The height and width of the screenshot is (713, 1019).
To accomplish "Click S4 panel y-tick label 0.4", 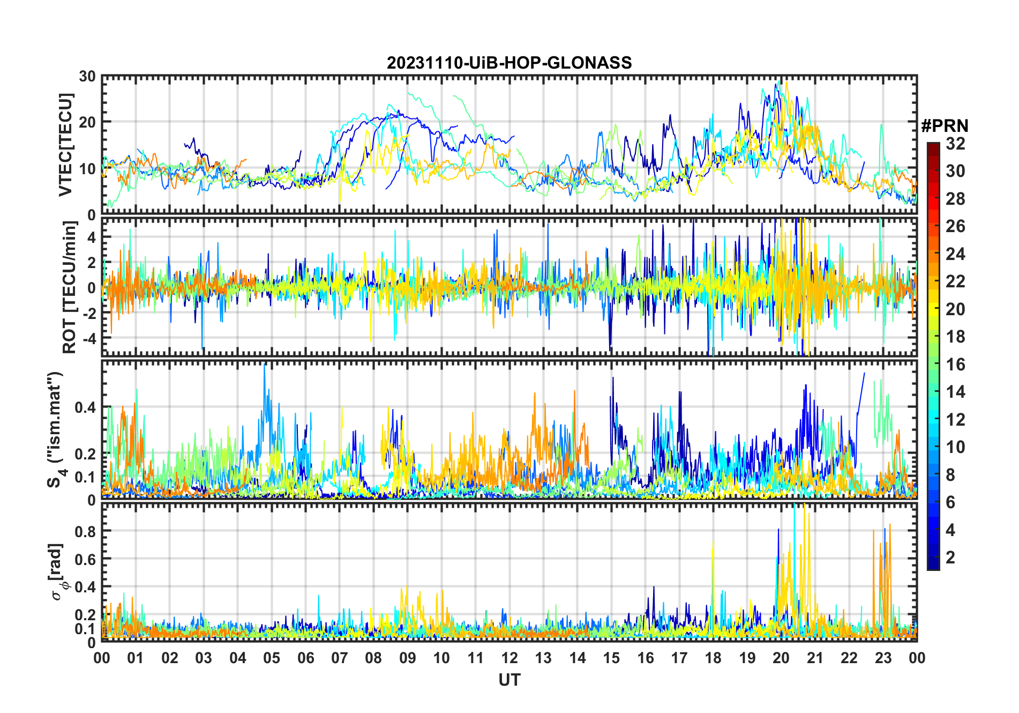I will pyautogui.click(x=86, y=407).
